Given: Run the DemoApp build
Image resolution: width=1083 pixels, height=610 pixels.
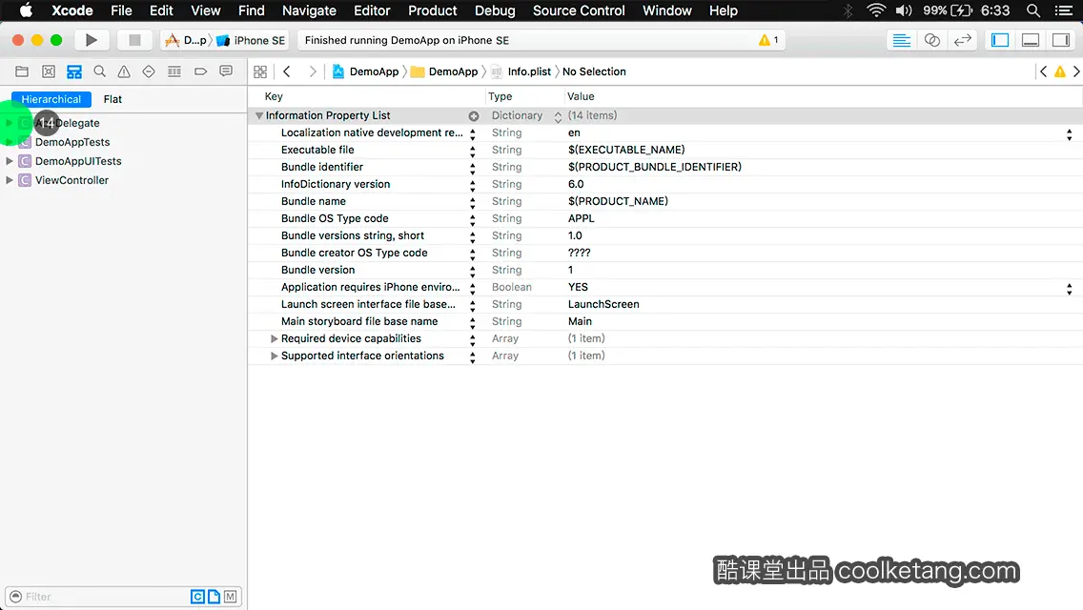Looking at the screenshot, I should pyautogui.click(x=92, y=40).
